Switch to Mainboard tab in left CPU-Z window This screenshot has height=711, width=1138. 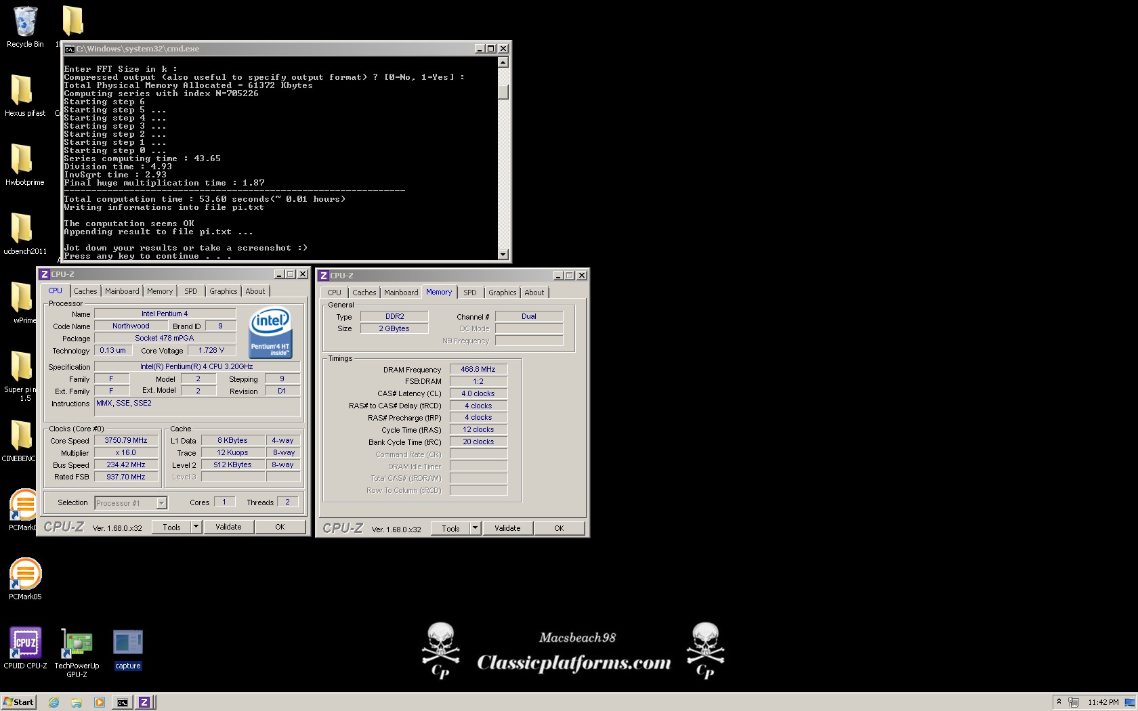pos(122,291)
